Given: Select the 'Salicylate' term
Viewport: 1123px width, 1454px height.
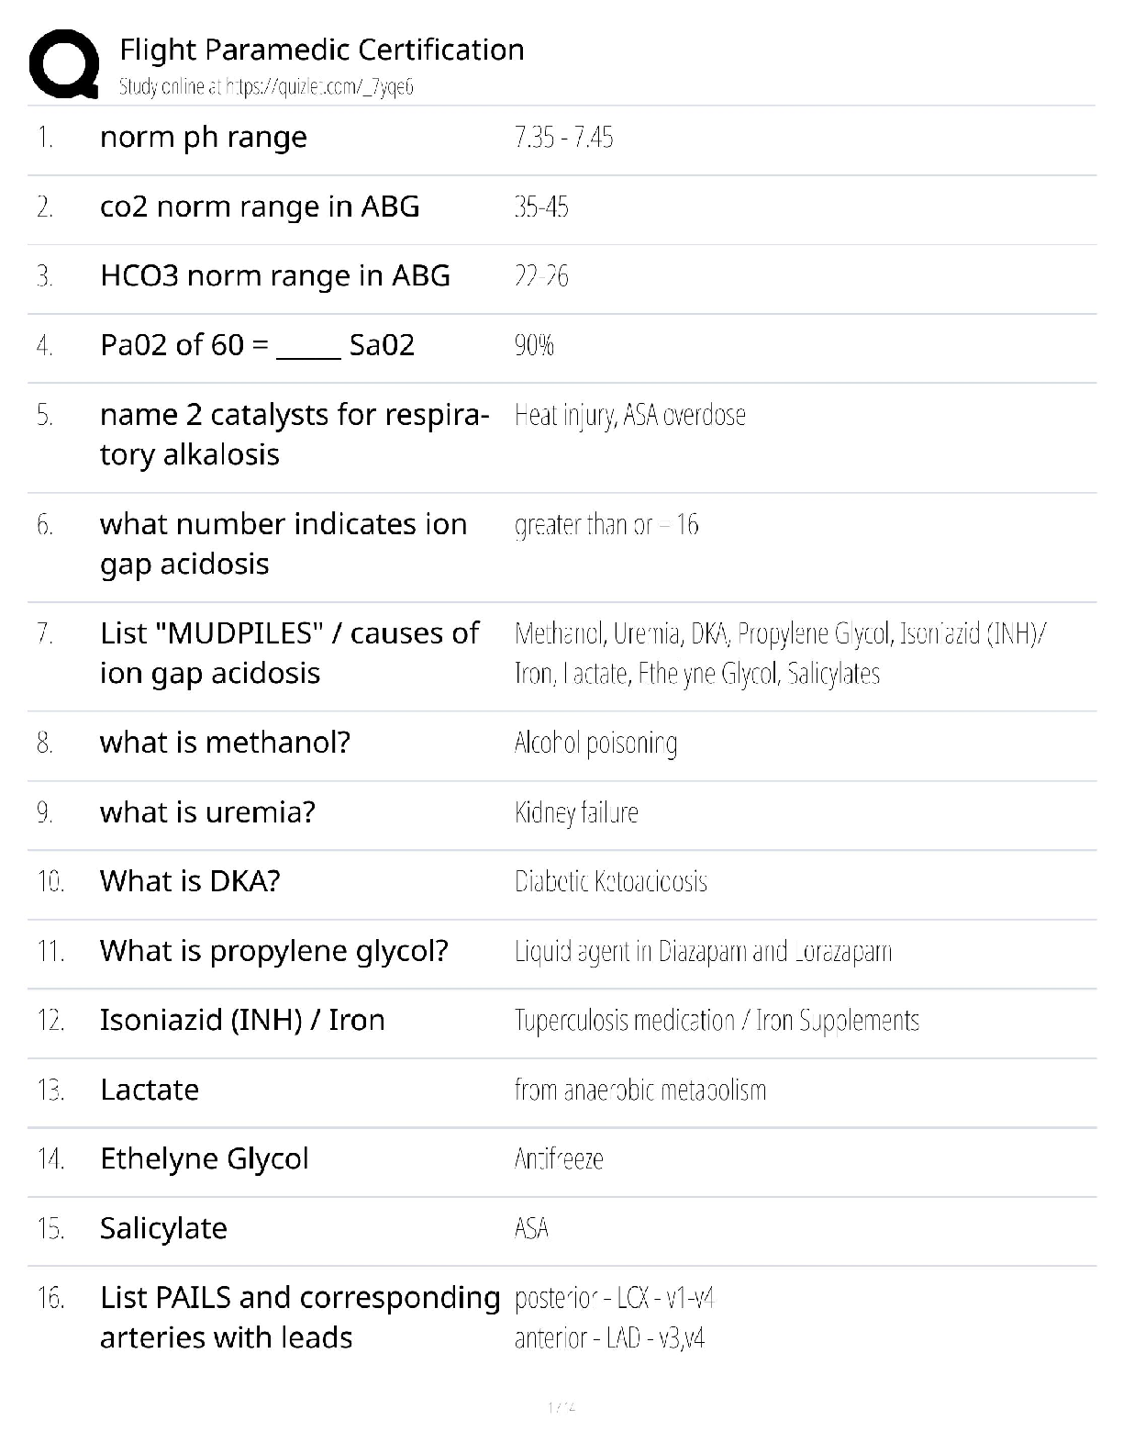Looking at the screenshot, I should click(163, 1228).
